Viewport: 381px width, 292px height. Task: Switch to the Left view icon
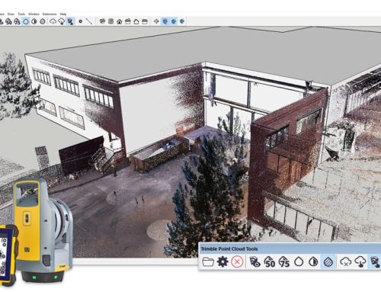point(145,21)
